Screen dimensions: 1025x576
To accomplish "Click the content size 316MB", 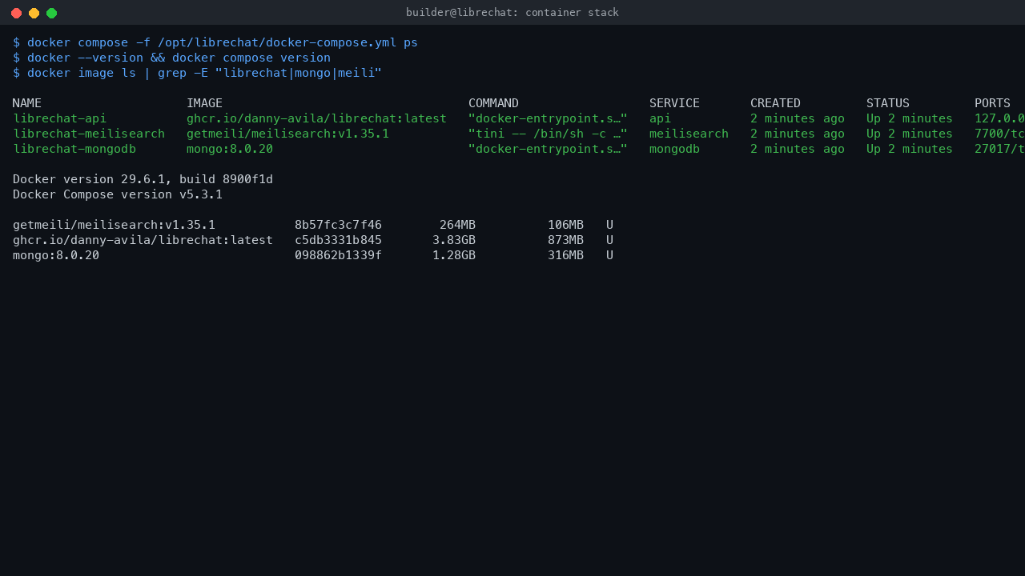I will 565,255.
